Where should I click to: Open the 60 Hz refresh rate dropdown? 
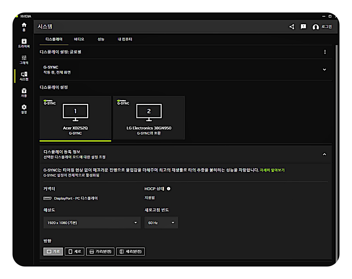tap(161, 223)
